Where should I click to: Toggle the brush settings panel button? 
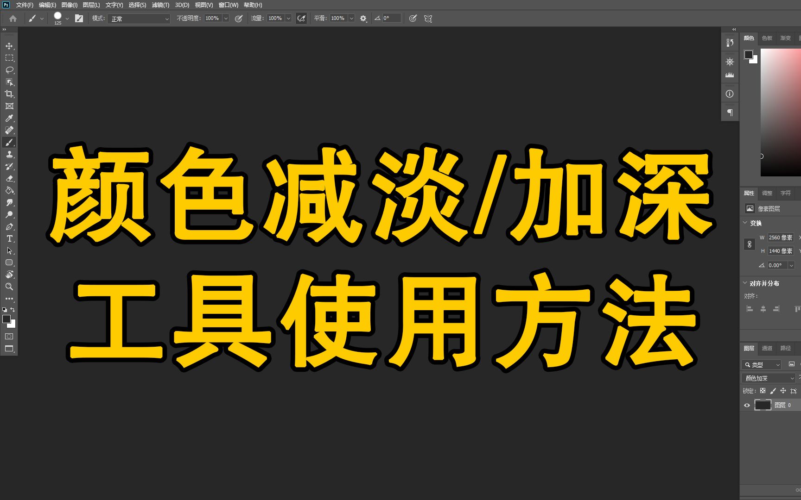(79, 19)
